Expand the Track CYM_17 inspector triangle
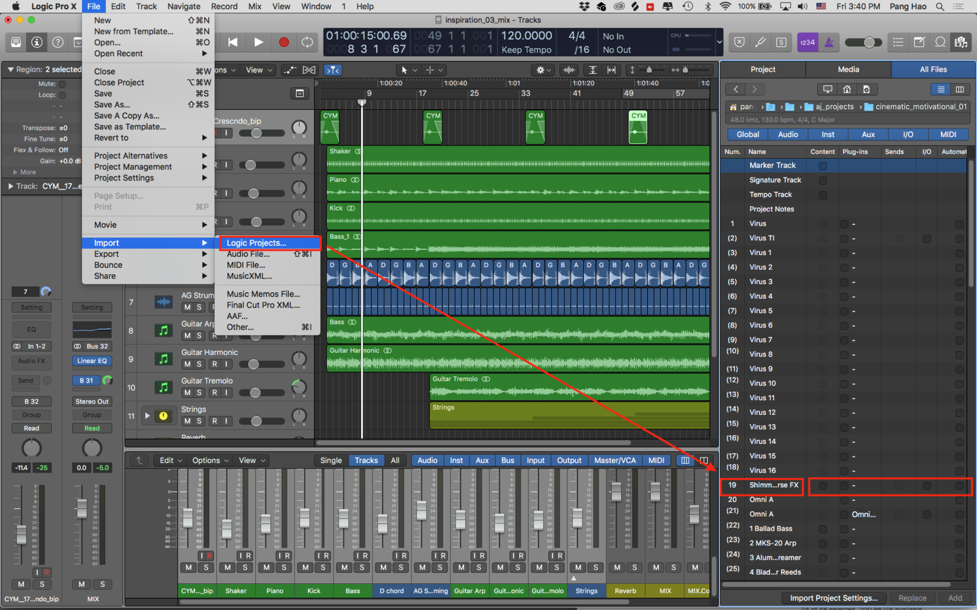977x610 pixels. (10, 186)
